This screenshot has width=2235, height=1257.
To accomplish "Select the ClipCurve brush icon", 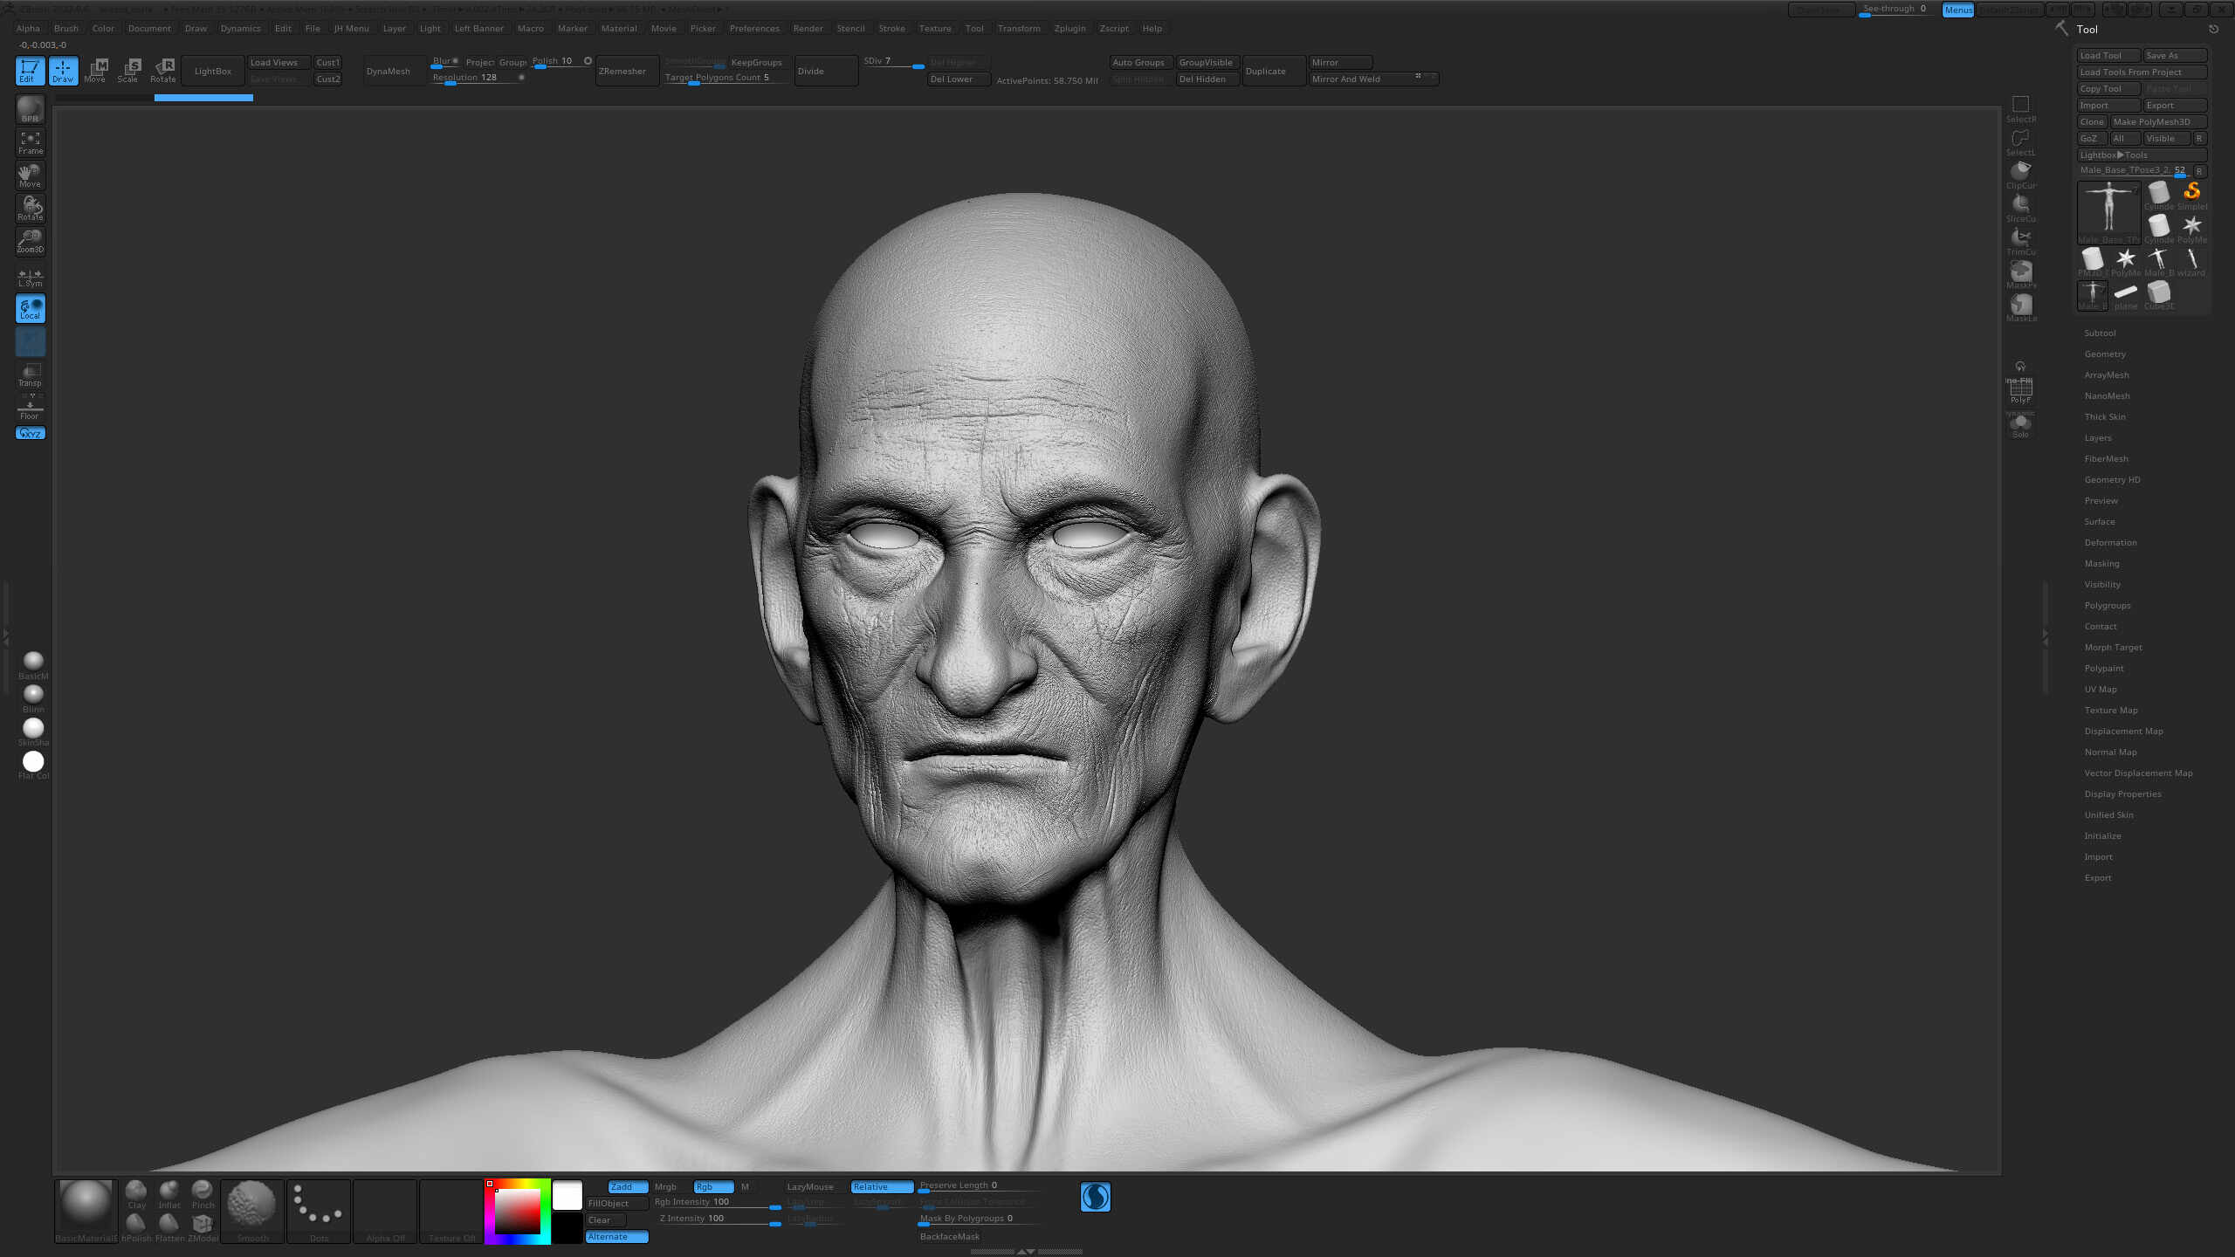I will (x=2020, y=175).
